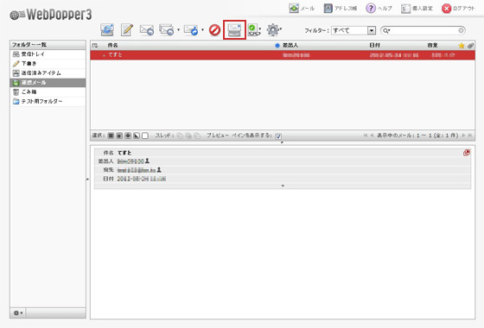Expand message header details arrow
The image size is (484, 328).
point(283,186)
